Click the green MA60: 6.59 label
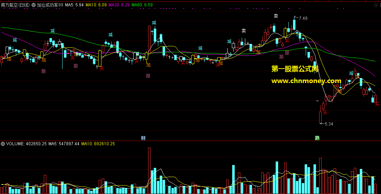381x194 pixels. (x=142, y=5)
